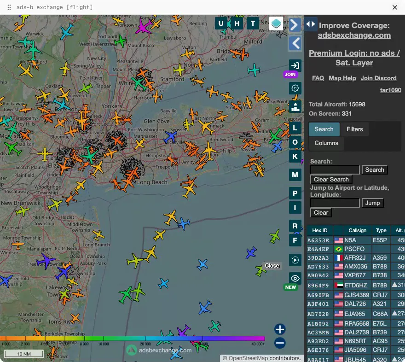Select aircraft row N695RT
This screenshot has height=362, width=405.
(356, 341)
